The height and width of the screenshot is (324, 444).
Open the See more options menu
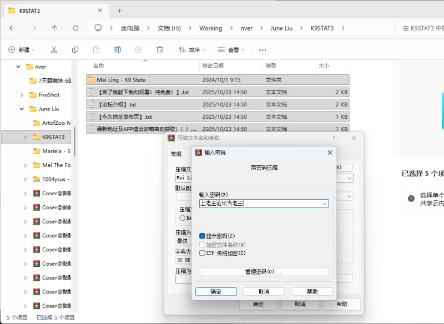pyautogui.click(x=263, y=50)
